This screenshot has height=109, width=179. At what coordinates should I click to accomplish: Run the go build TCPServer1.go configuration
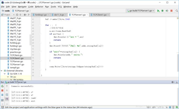(158, 11)
